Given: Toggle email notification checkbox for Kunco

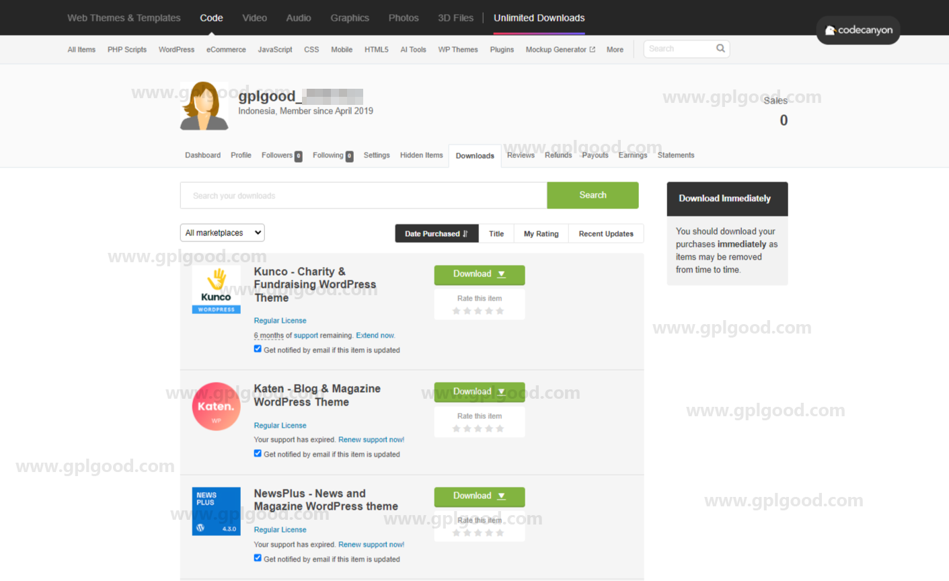Looking at the screenshot, I should (258, 349).
